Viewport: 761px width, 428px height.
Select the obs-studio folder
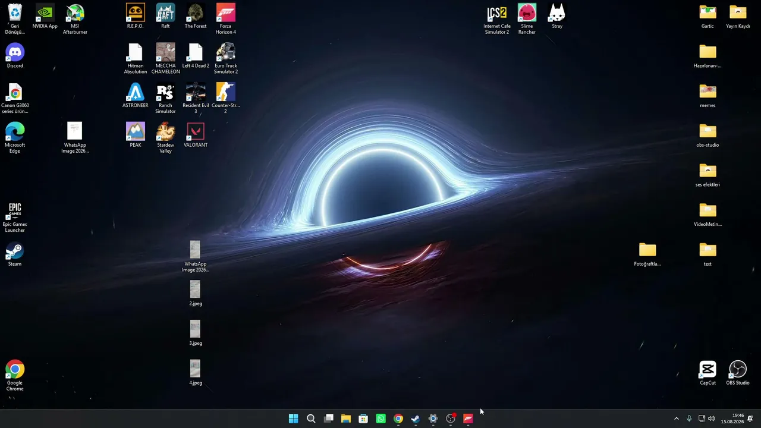[707, 136]
